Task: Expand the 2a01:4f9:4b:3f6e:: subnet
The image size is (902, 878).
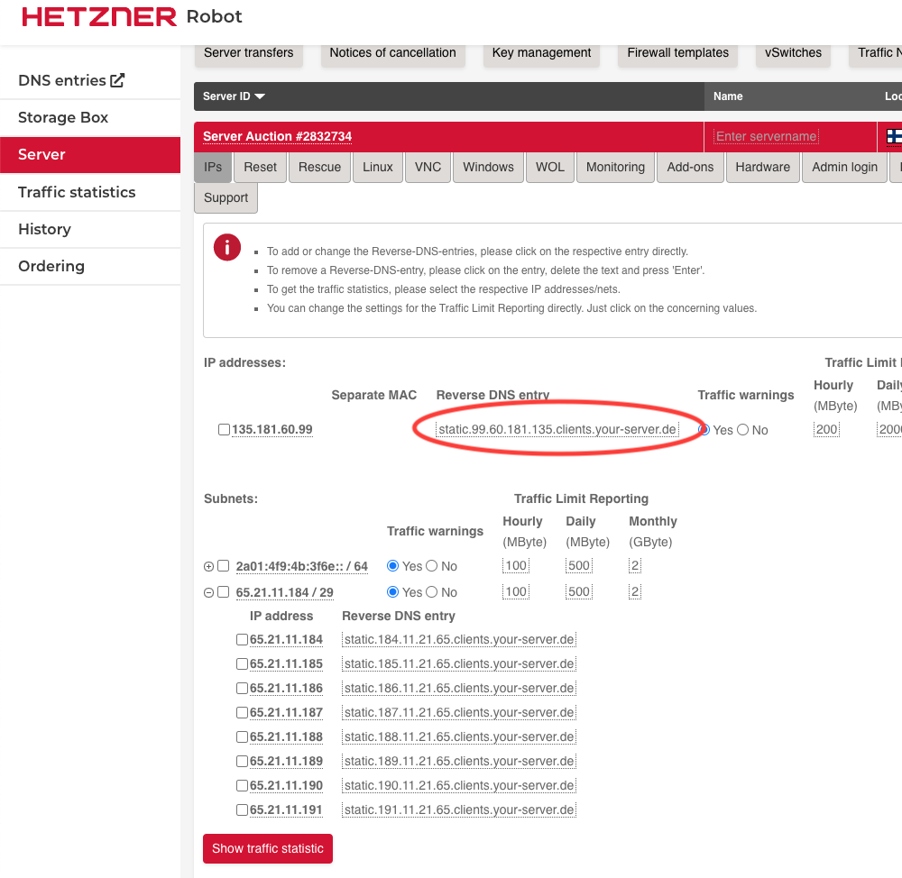Action: (x=209, y=566)
